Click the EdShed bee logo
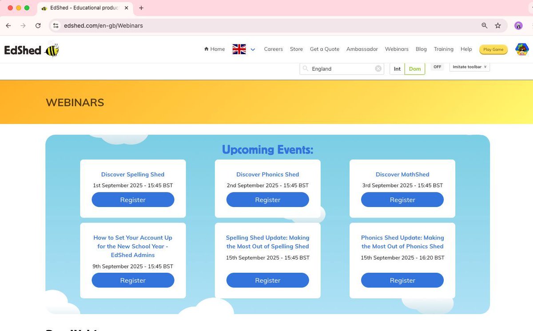This screenshot has height=331, width=533. tap(32, 50)
